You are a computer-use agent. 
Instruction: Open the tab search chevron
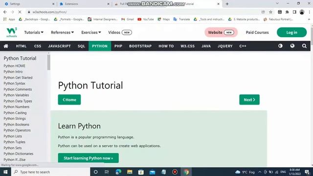click(x=277, y=3)
